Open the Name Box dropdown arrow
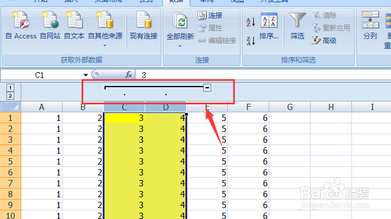 point(86,75)
